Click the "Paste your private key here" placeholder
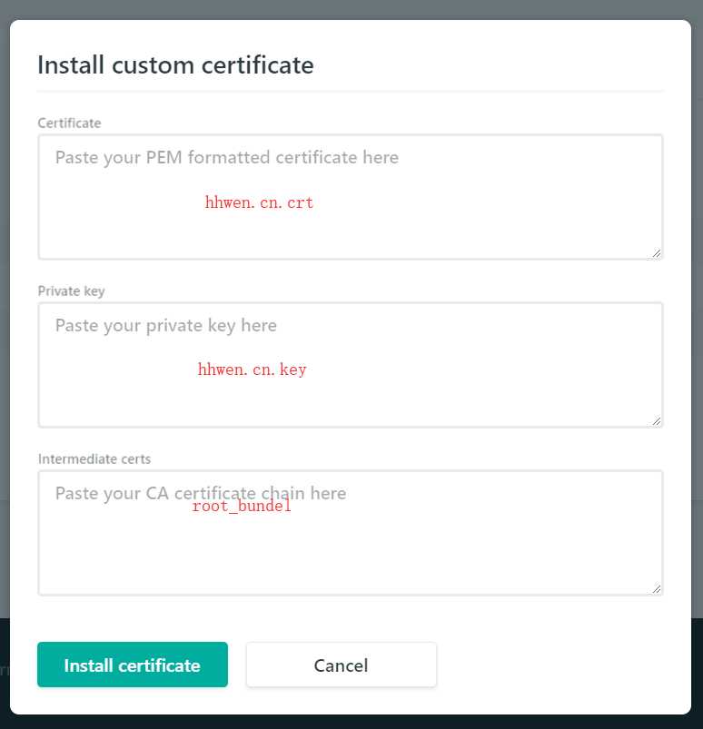This screenshot has width=703, height=729. point(165,325)
